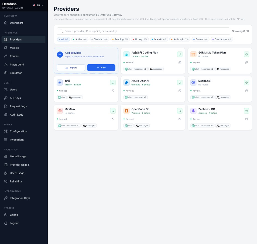Click the blue plus Add provider icon
The width and height of the screenshot is (257, 244).
(x=60, y=55)
